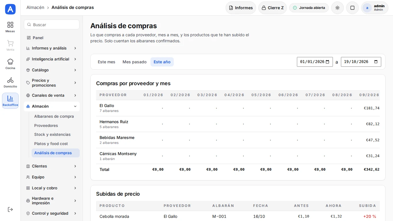Select Backoffice chart icon
The image size is (393, 221).
pos(10,101)
